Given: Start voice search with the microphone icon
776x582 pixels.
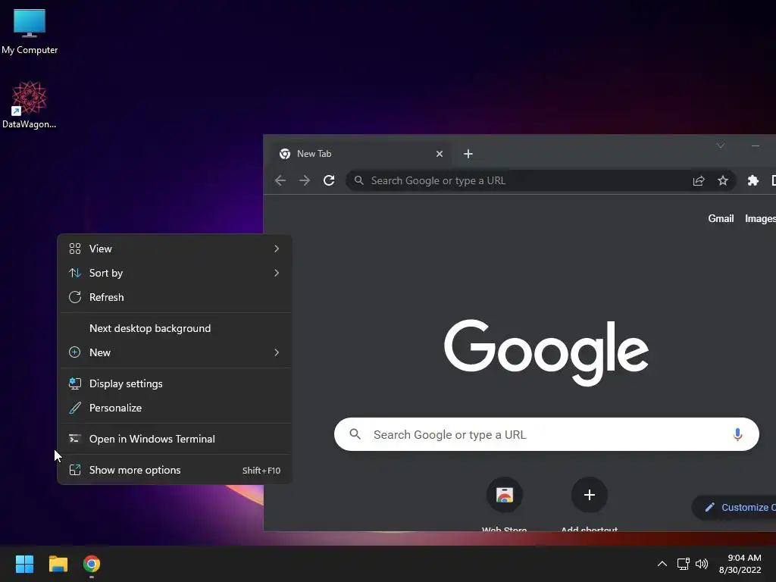Looking at the screenshot, I should click(737, 434).
